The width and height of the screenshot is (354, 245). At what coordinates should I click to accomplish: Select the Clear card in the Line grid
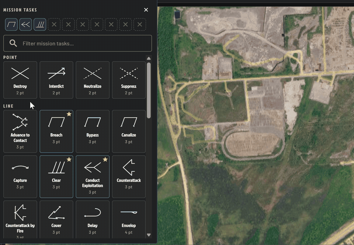56,177
